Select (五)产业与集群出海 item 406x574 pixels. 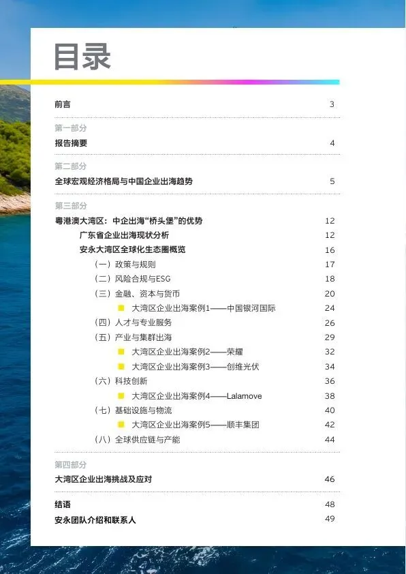coord(133,337)
